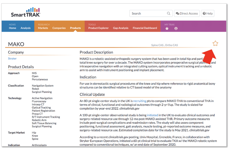Open the Financial Dashboard
The image size is (232, 151).
tap(145, 28)
